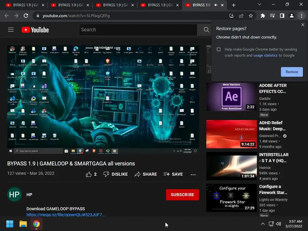Viewport: 308px width, 231px height.
Task: Click the Chrome icon in taskbar
Action: [36, 224]
